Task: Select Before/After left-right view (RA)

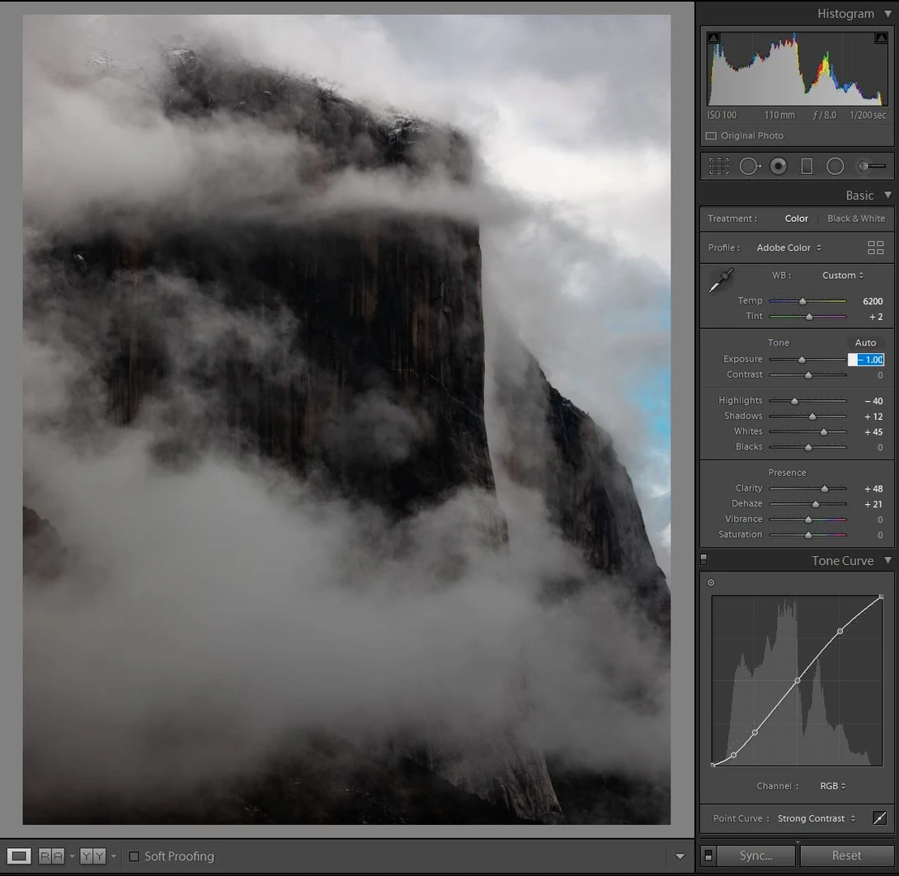Action: 51,856
